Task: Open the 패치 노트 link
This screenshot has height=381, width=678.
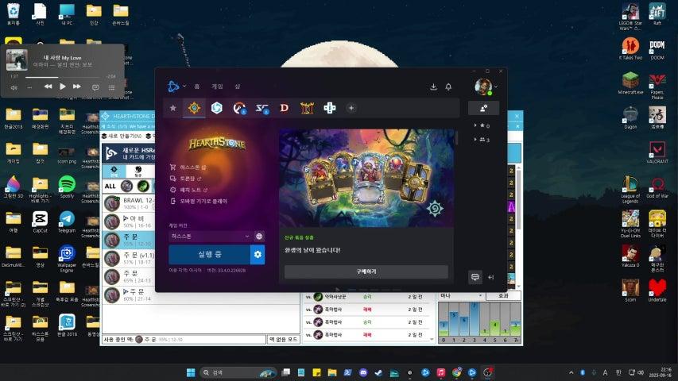Action: tap(189, 190)
